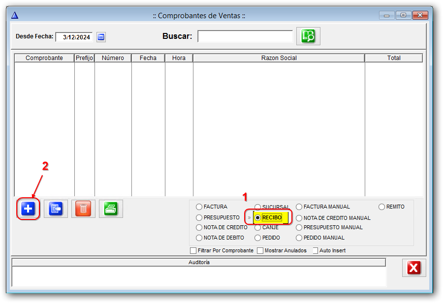Click the Buscar search text field
The height and width of the screenshot is (303, 443).
[245, 36]
